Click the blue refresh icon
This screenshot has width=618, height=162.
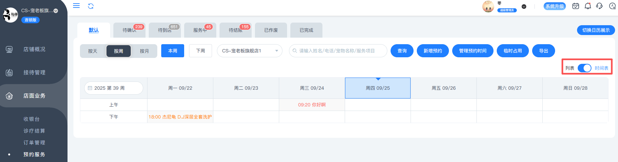click(91, 6)
